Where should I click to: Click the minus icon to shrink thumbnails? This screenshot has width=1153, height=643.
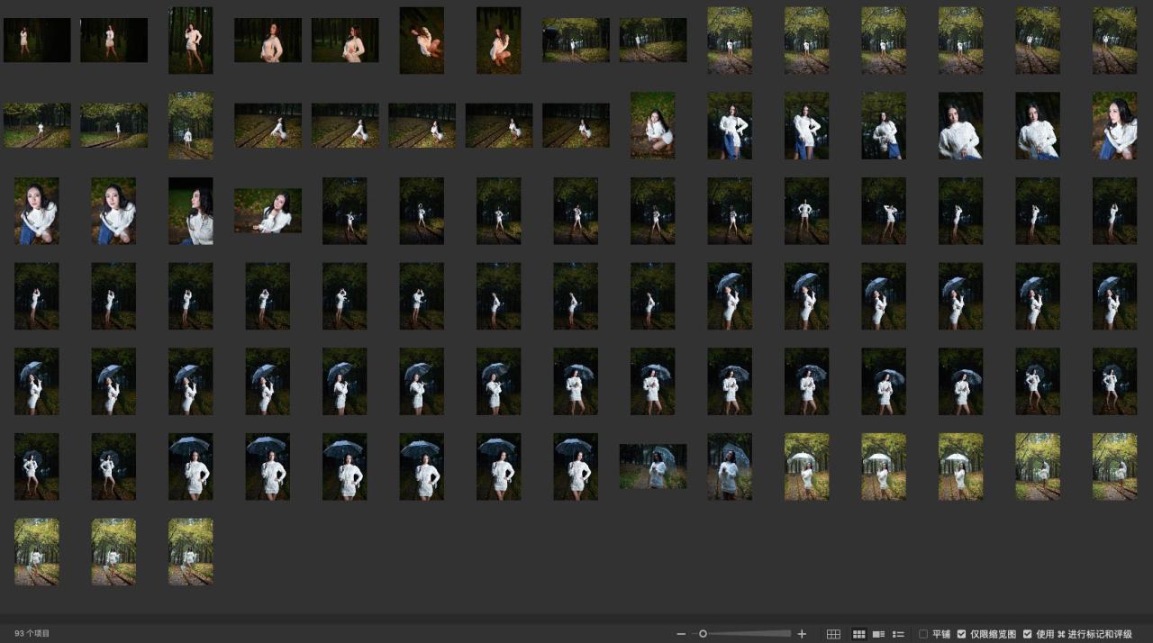[681, 634]
